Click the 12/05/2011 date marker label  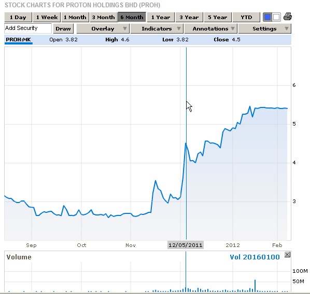point(186,245)
